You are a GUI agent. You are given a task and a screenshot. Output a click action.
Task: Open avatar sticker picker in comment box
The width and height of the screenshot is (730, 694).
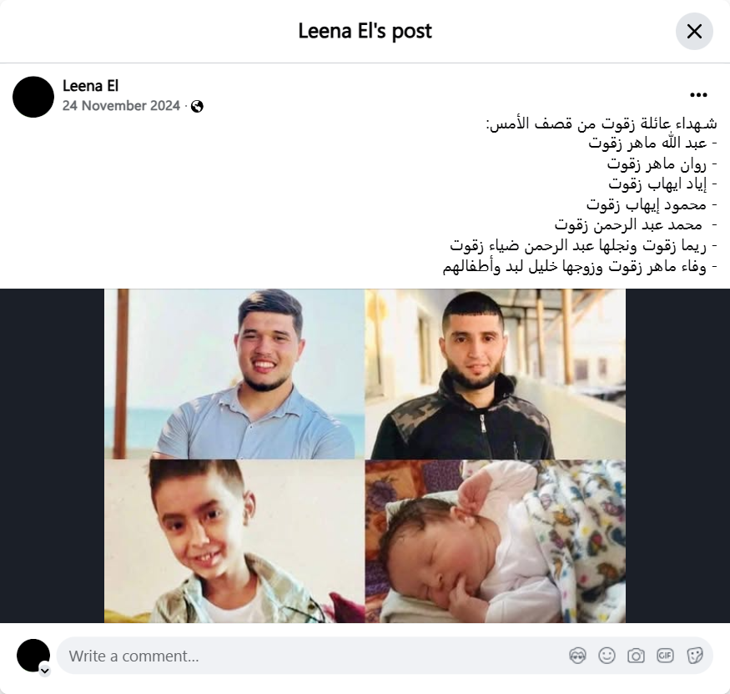[577, 656]
